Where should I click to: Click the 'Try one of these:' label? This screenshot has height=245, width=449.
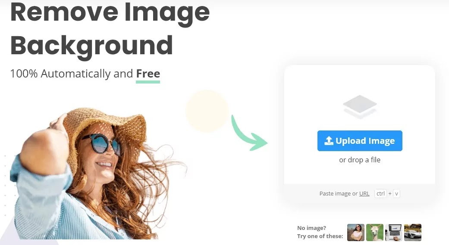click(x=320, y=236)
